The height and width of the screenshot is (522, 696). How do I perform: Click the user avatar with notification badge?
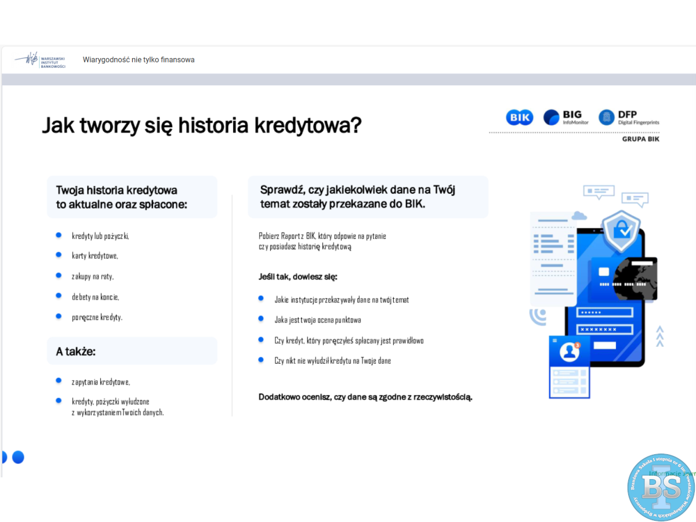(570, 353)
